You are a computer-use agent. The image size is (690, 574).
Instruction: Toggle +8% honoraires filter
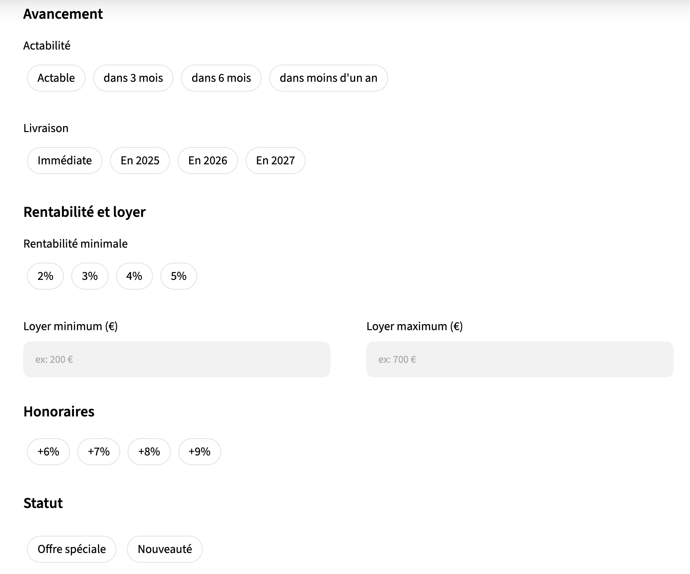tap(149, 452)
